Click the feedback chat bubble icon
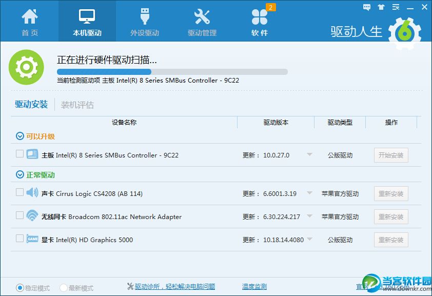The width and height of the screenshot is (432, 296). click(x=367, y=7)
